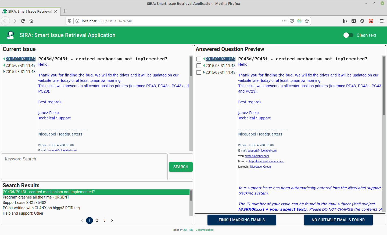Select Current Issue 2015-09-02 11:52 email
The image size is (387, 235).
click(20, 59)
